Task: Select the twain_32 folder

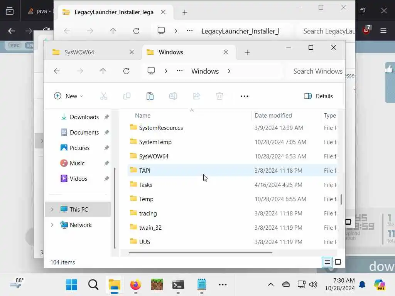Action: coord(232,227)
